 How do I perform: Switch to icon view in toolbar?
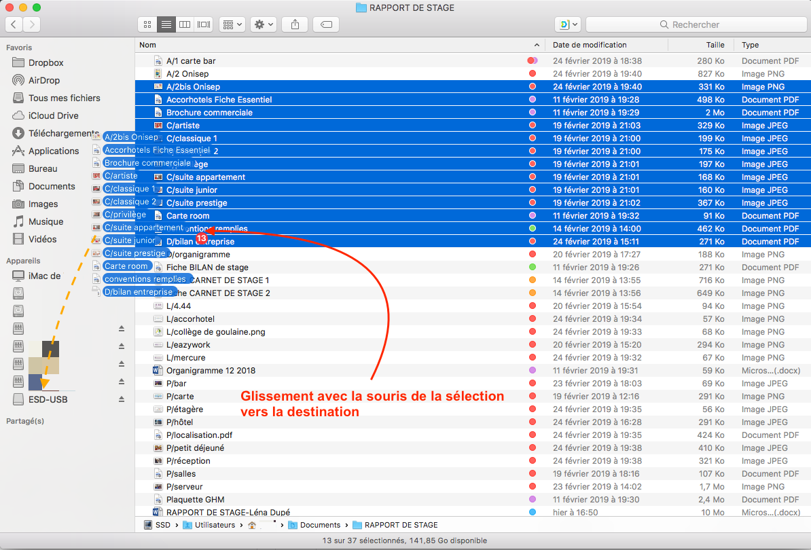pyautogui.click(x=147, y=24)
